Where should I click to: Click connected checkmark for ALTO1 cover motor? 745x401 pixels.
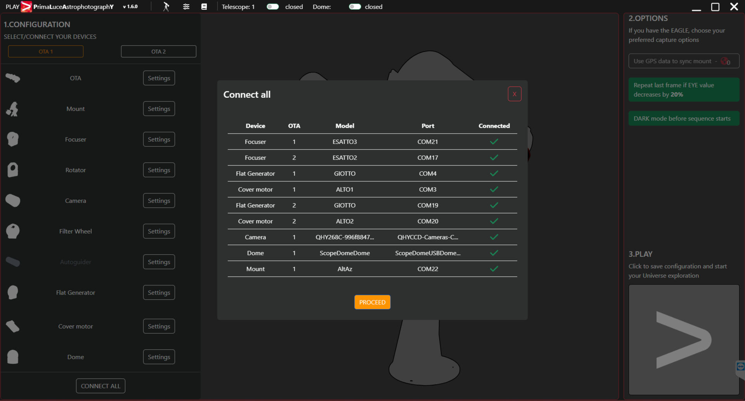point(494,189)
